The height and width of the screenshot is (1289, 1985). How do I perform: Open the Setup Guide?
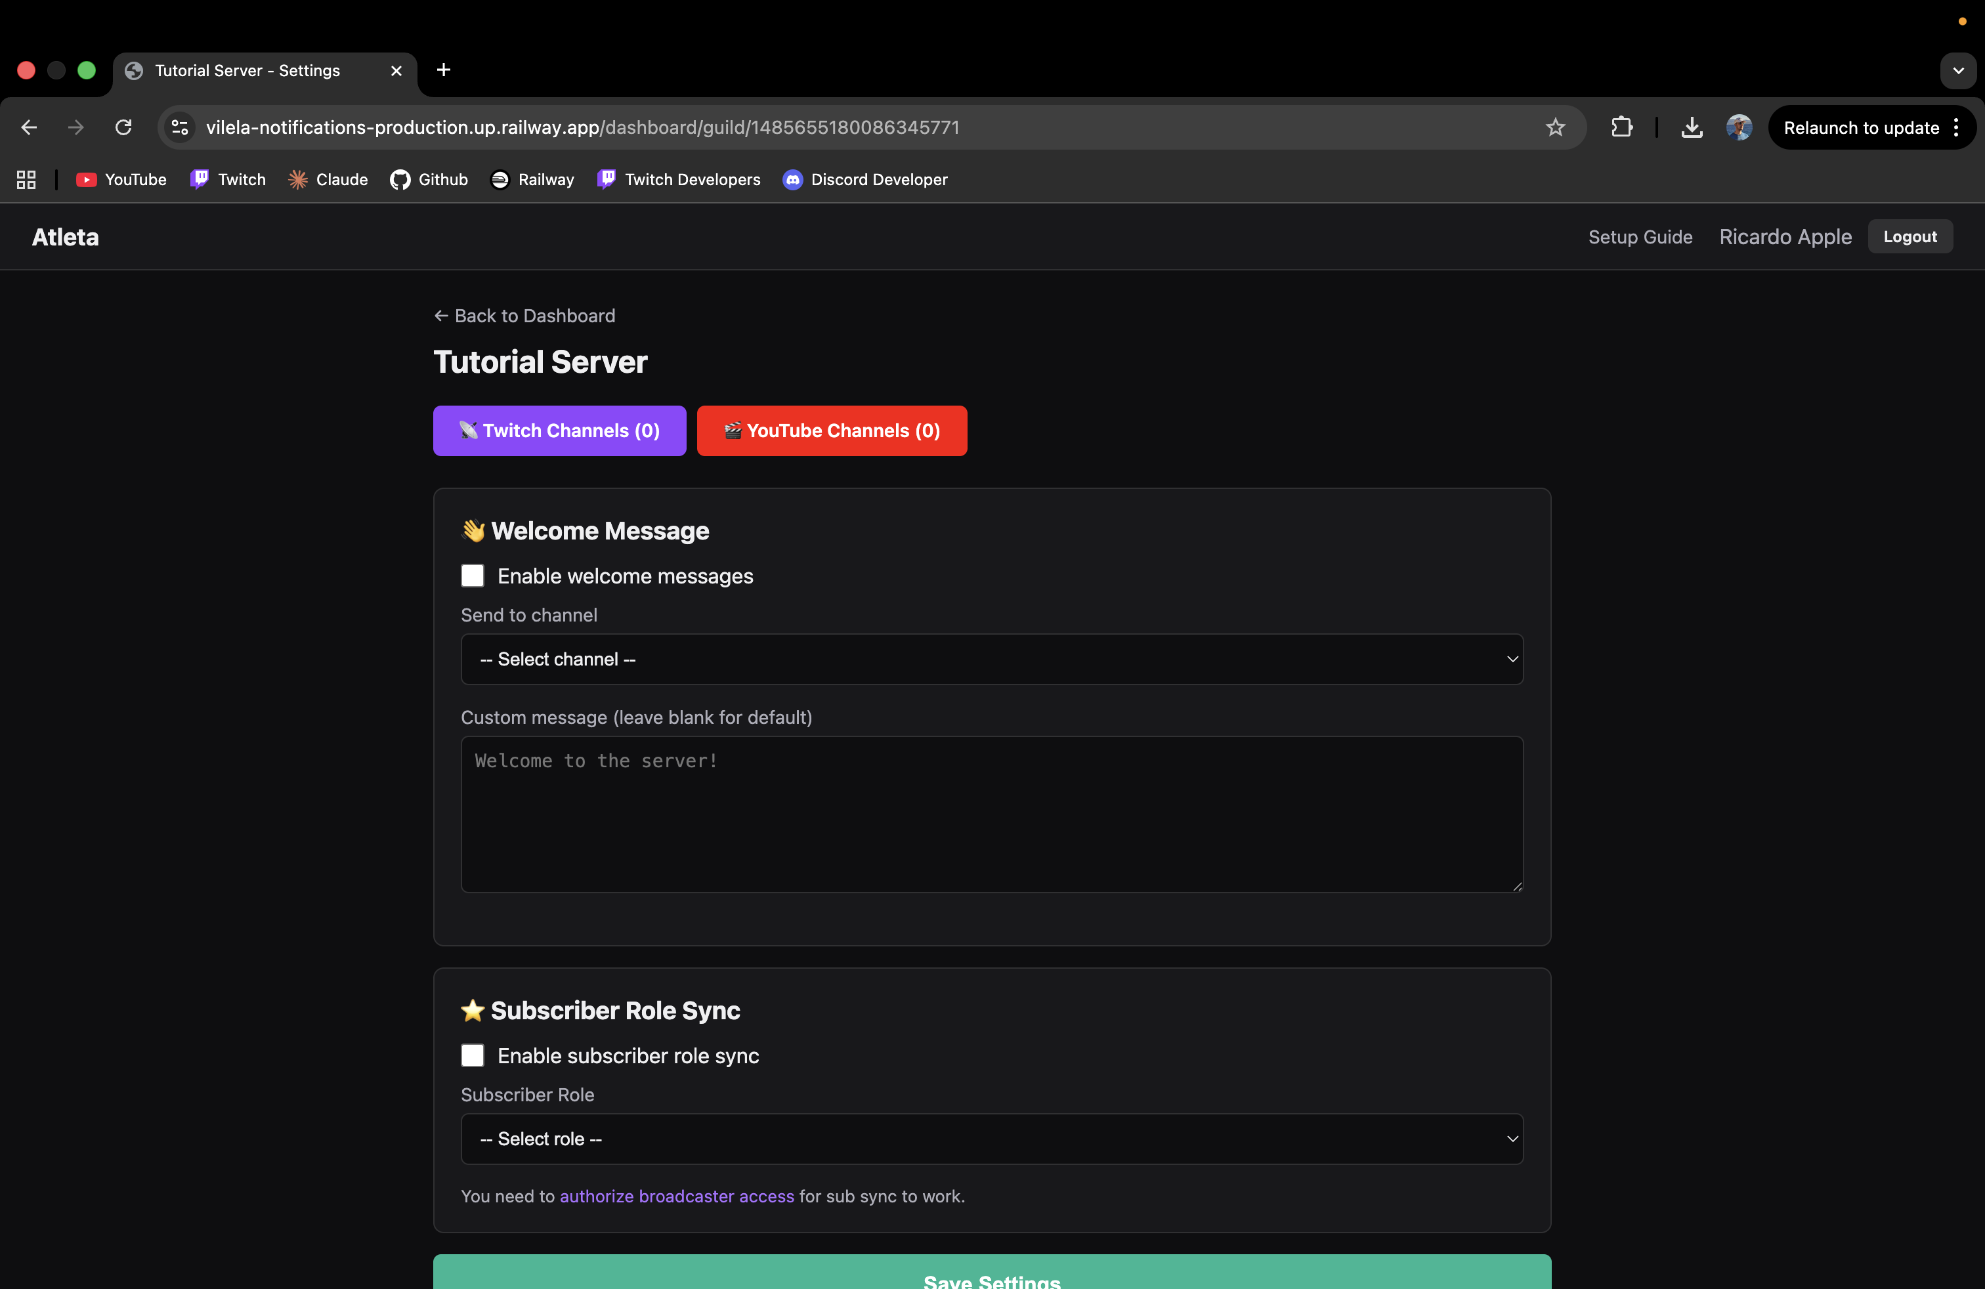pyautogui.click(x=1638, y=237)
